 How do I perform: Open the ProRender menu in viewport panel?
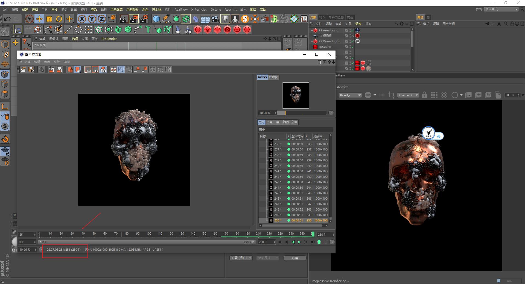click(x=109, y=39)
